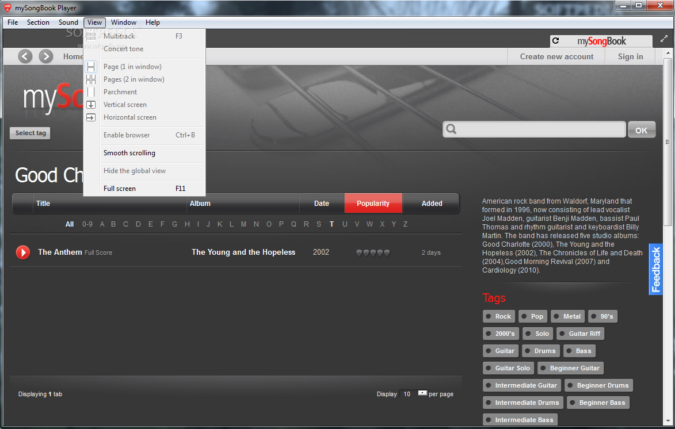Screen dimensions: 675x429
Task: Click the Parchment layout icon
Action: [91, 92]
